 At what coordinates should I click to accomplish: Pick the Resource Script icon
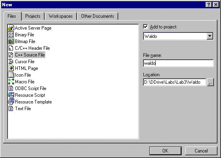11,95
